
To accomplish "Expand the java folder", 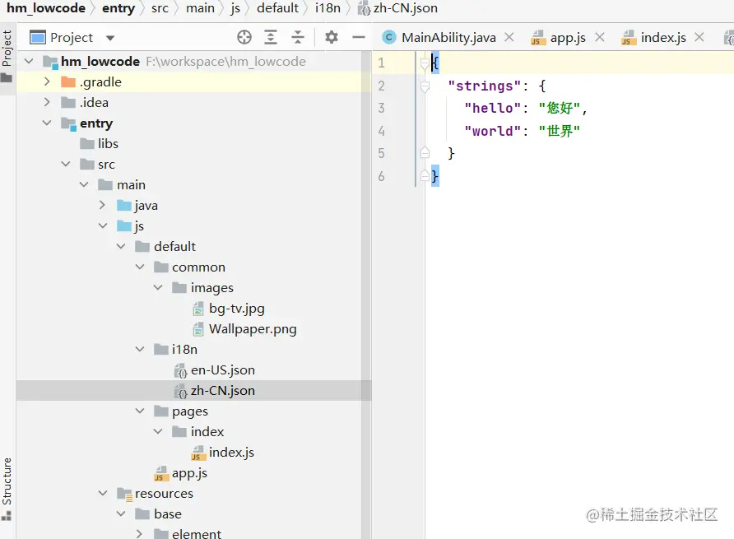I will [x=103, y=205].
